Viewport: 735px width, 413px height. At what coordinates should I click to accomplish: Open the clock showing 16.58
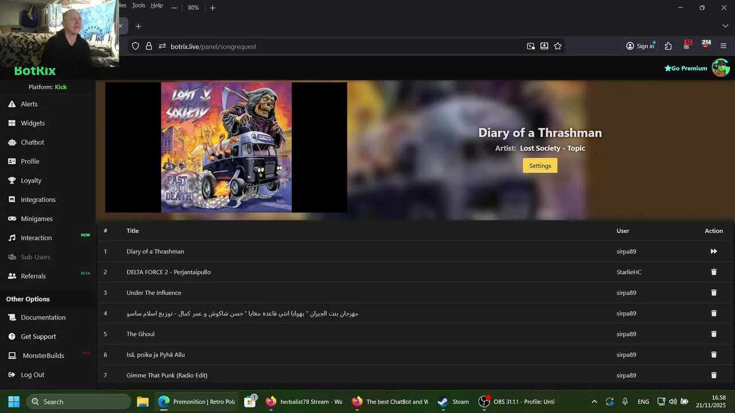pyautogui.click(x=711, y=402)
